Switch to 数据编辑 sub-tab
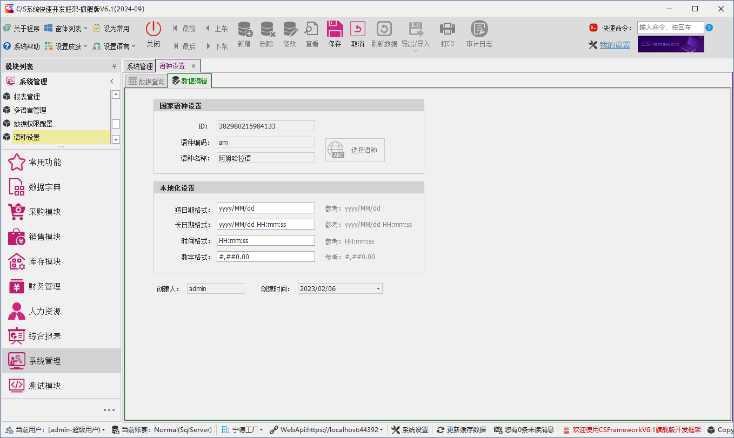The height and width of the screenshot is (438, 734). [189, 81]
